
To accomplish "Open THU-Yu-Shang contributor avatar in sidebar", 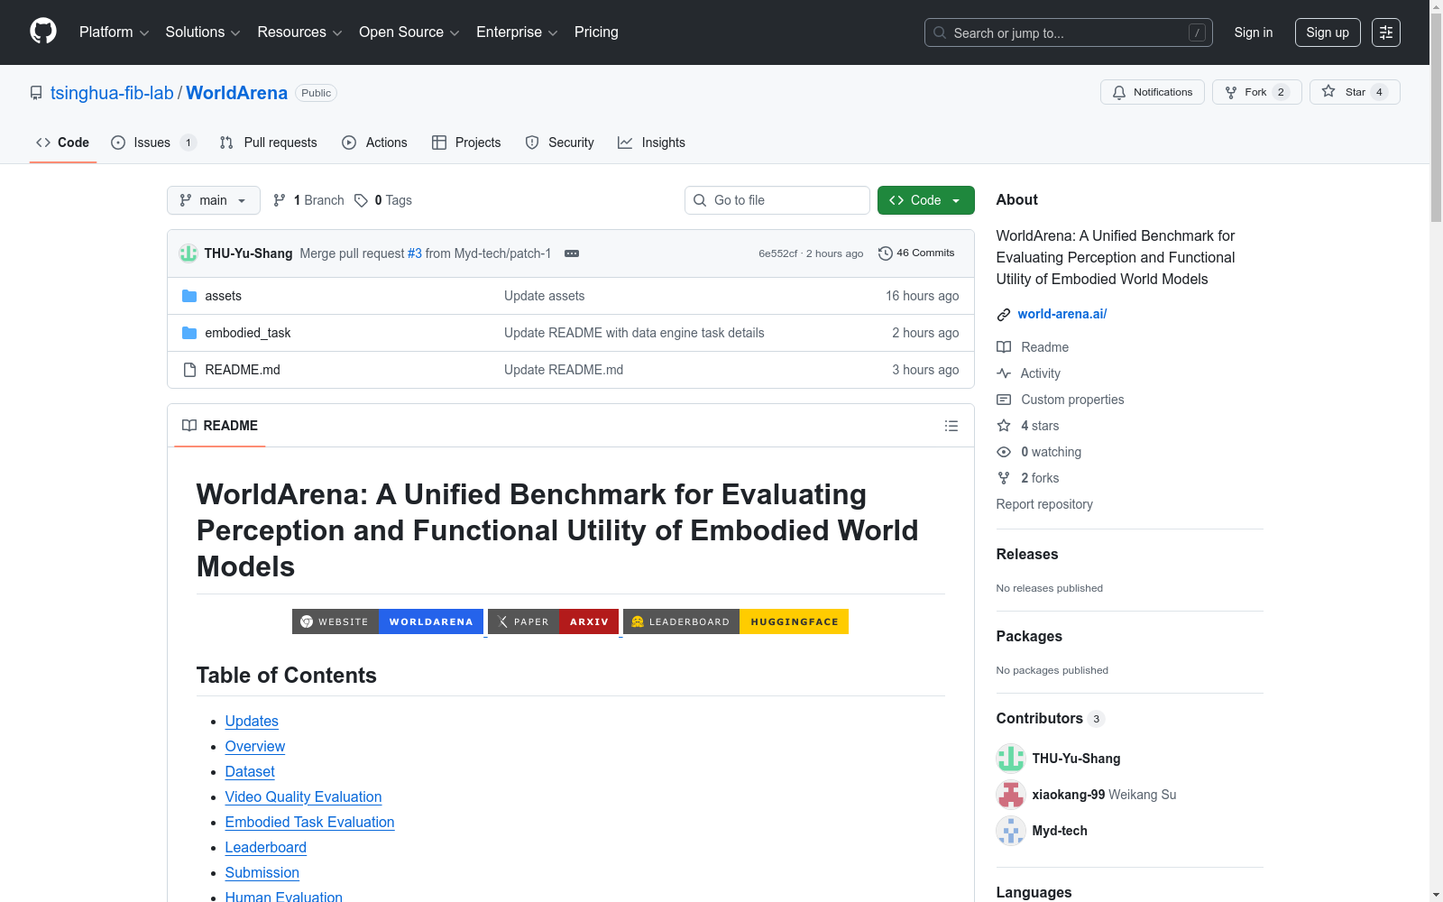I will point(1011,759).
